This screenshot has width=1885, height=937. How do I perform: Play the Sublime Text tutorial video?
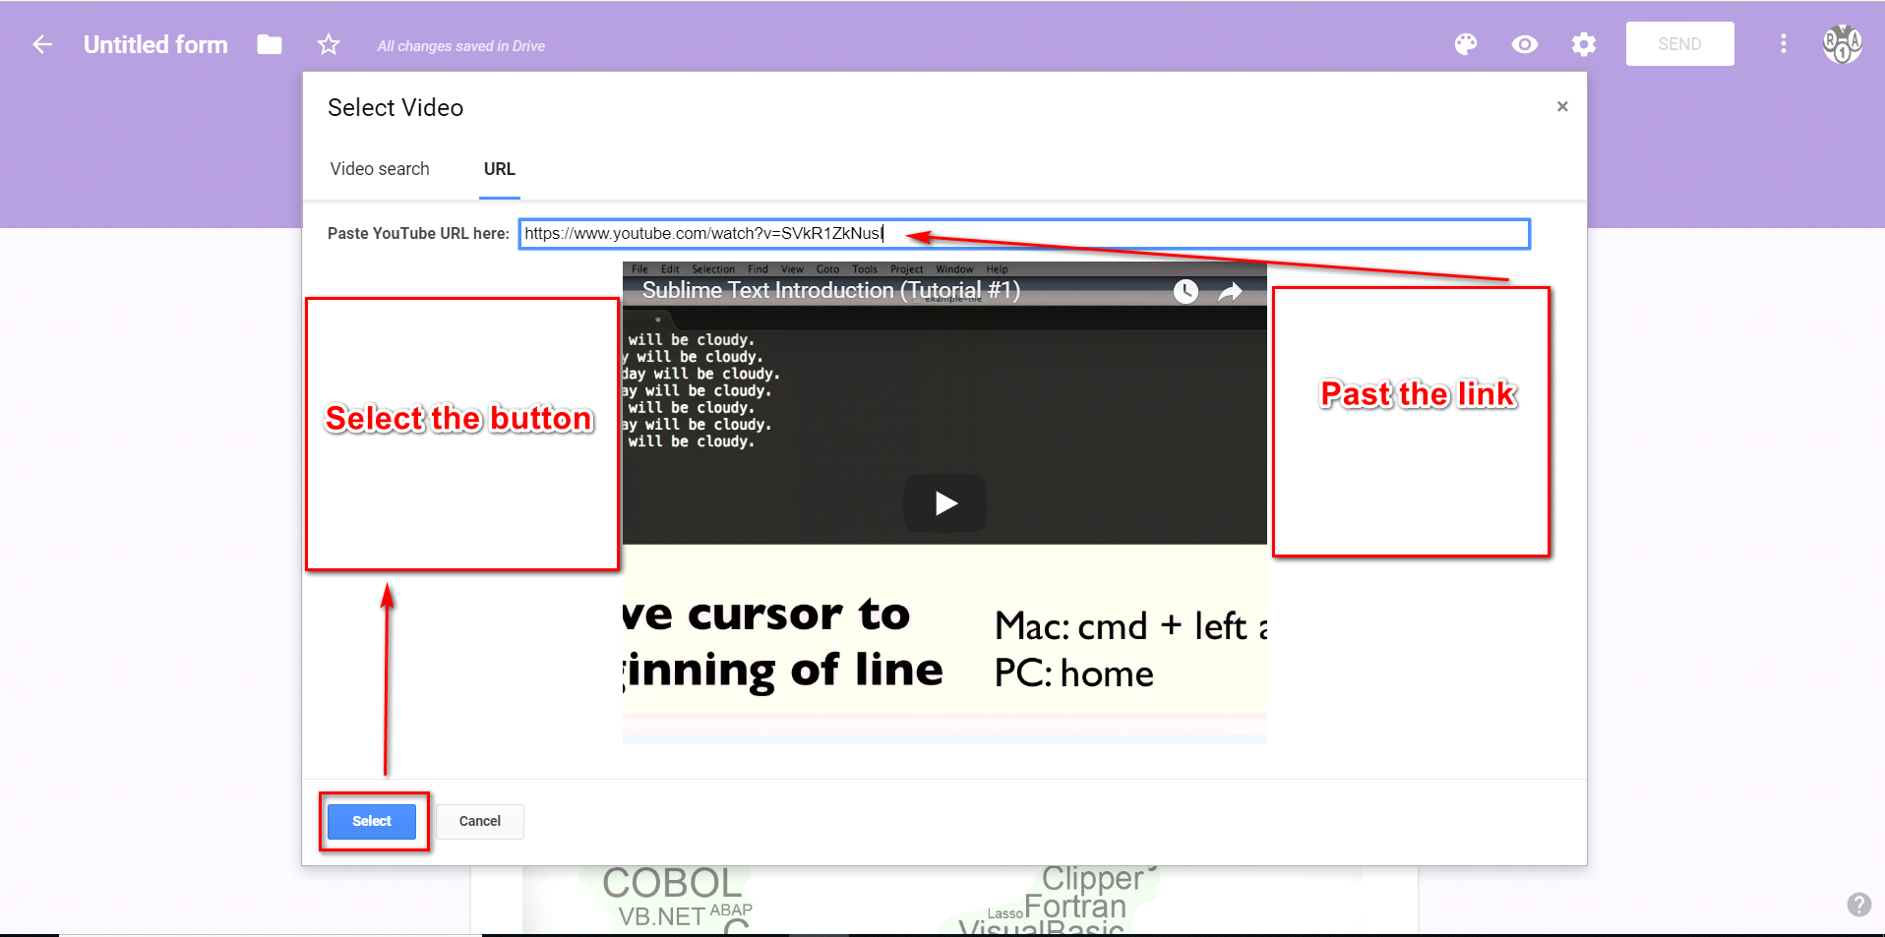(x=944, y=503)
